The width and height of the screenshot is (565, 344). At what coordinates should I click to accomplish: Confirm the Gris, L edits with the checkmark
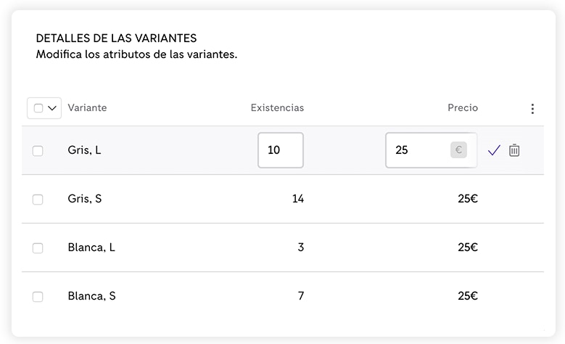(494, 150)
